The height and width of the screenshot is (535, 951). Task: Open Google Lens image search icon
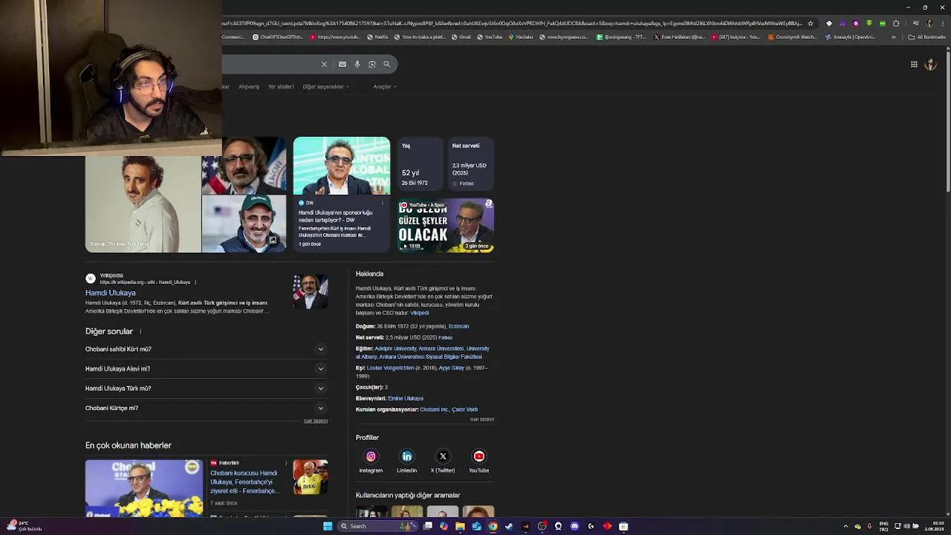coord(372,64)
